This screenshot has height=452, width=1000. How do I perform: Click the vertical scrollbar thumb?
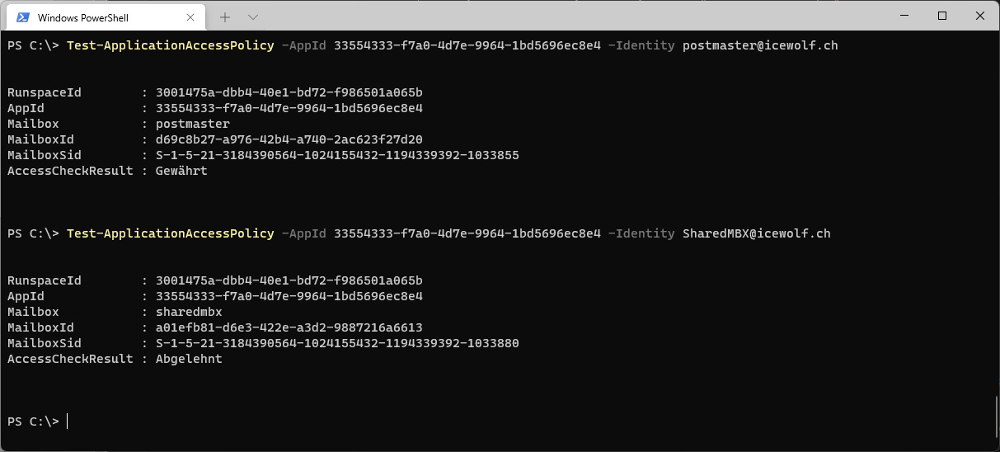click(x=996, y=415)
